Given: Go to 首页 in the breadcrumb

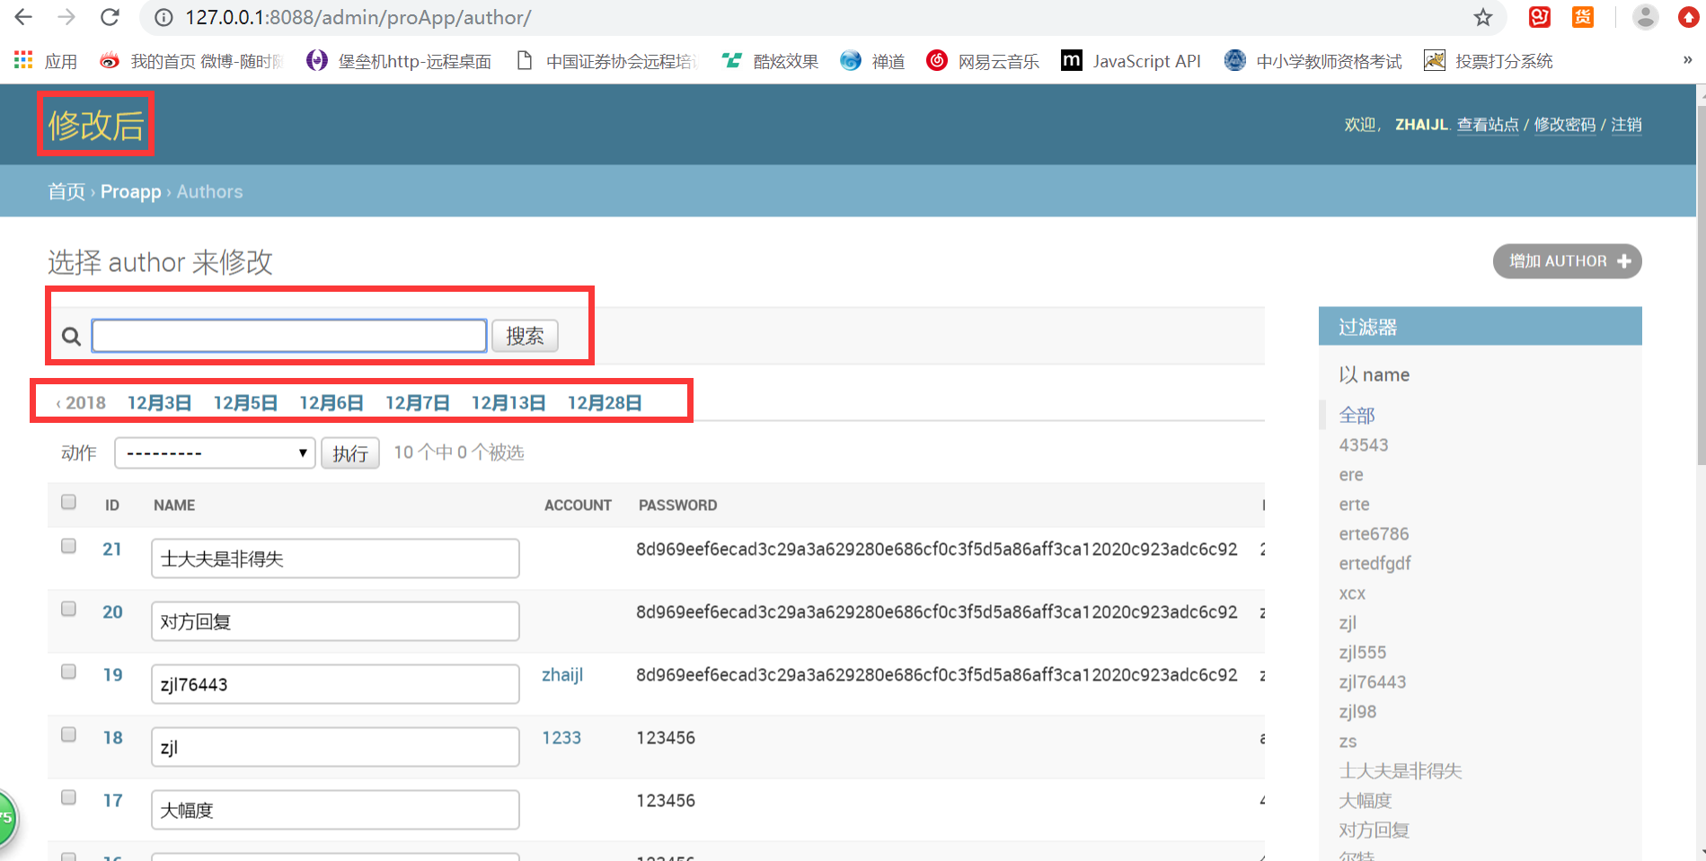Looking at the screenshot, I should (x=66, y=191).
